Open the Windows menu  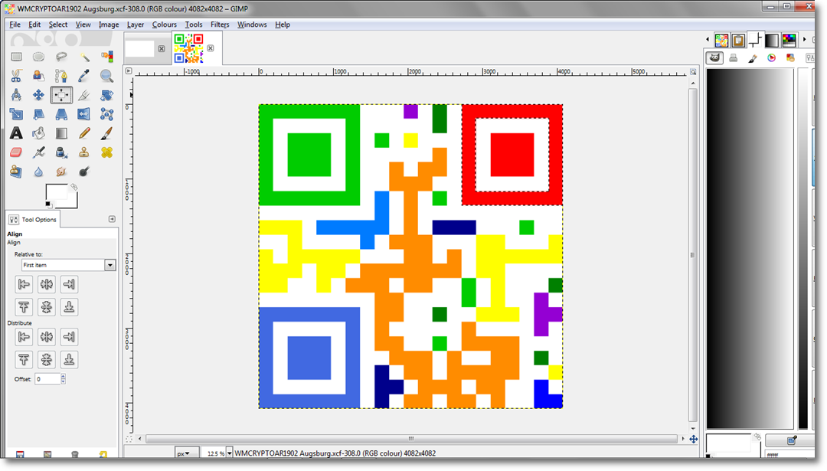(x=252, y=25)
